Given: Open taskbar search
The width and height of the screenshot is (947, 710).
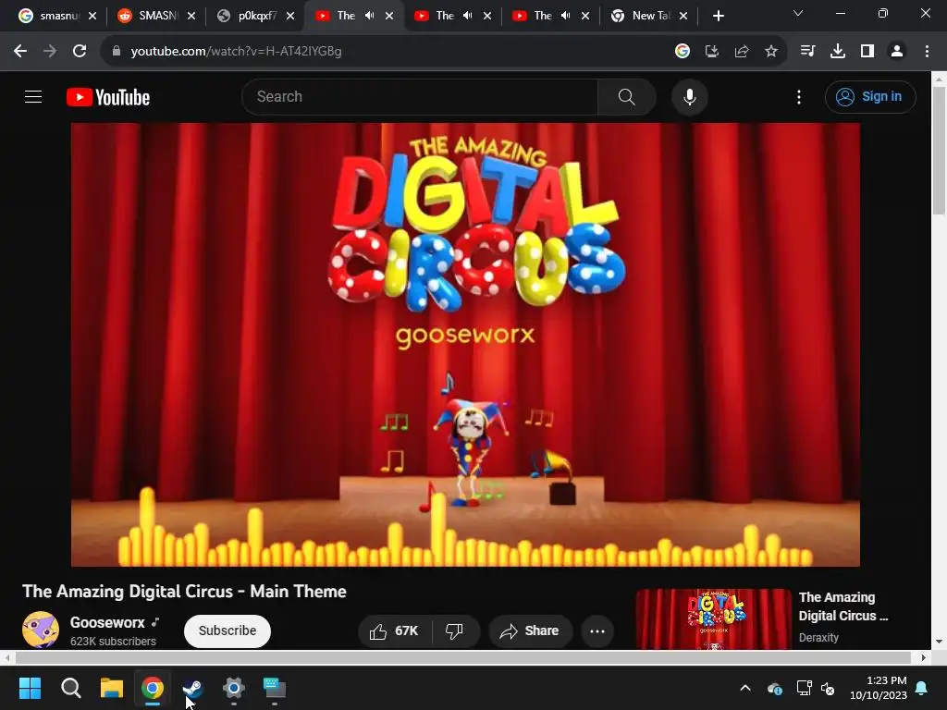Looking at the screenshot, I should click(x=70, y=688).
